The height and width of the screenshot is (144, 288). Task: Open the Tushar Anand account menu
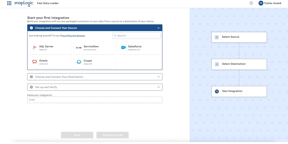(x=273, y=3)
